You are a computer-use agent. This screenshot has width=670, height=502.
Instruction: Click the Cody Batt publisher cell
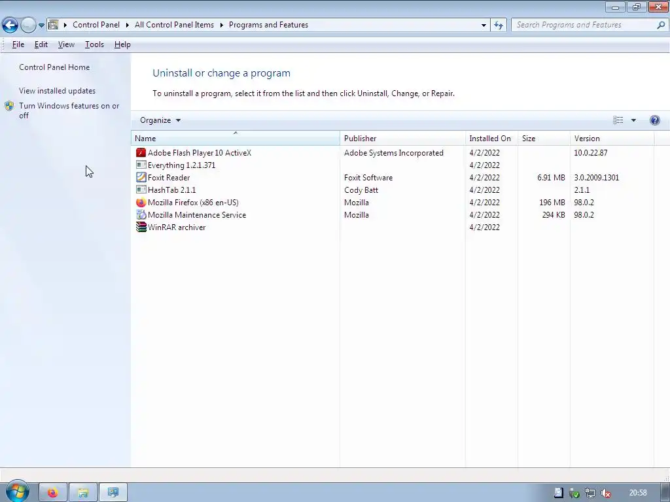coord(361,190)
